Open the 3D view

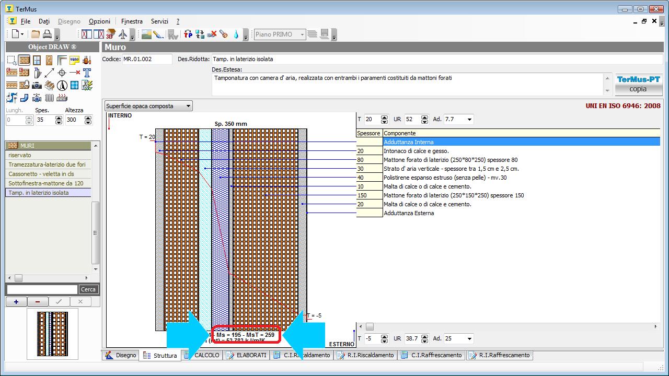click(x=110, y=34)
